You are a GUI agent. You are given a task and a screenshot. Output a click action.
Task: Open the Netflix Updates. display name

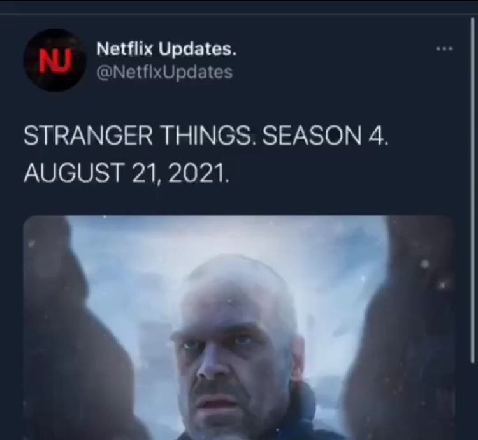coord(166,49)
